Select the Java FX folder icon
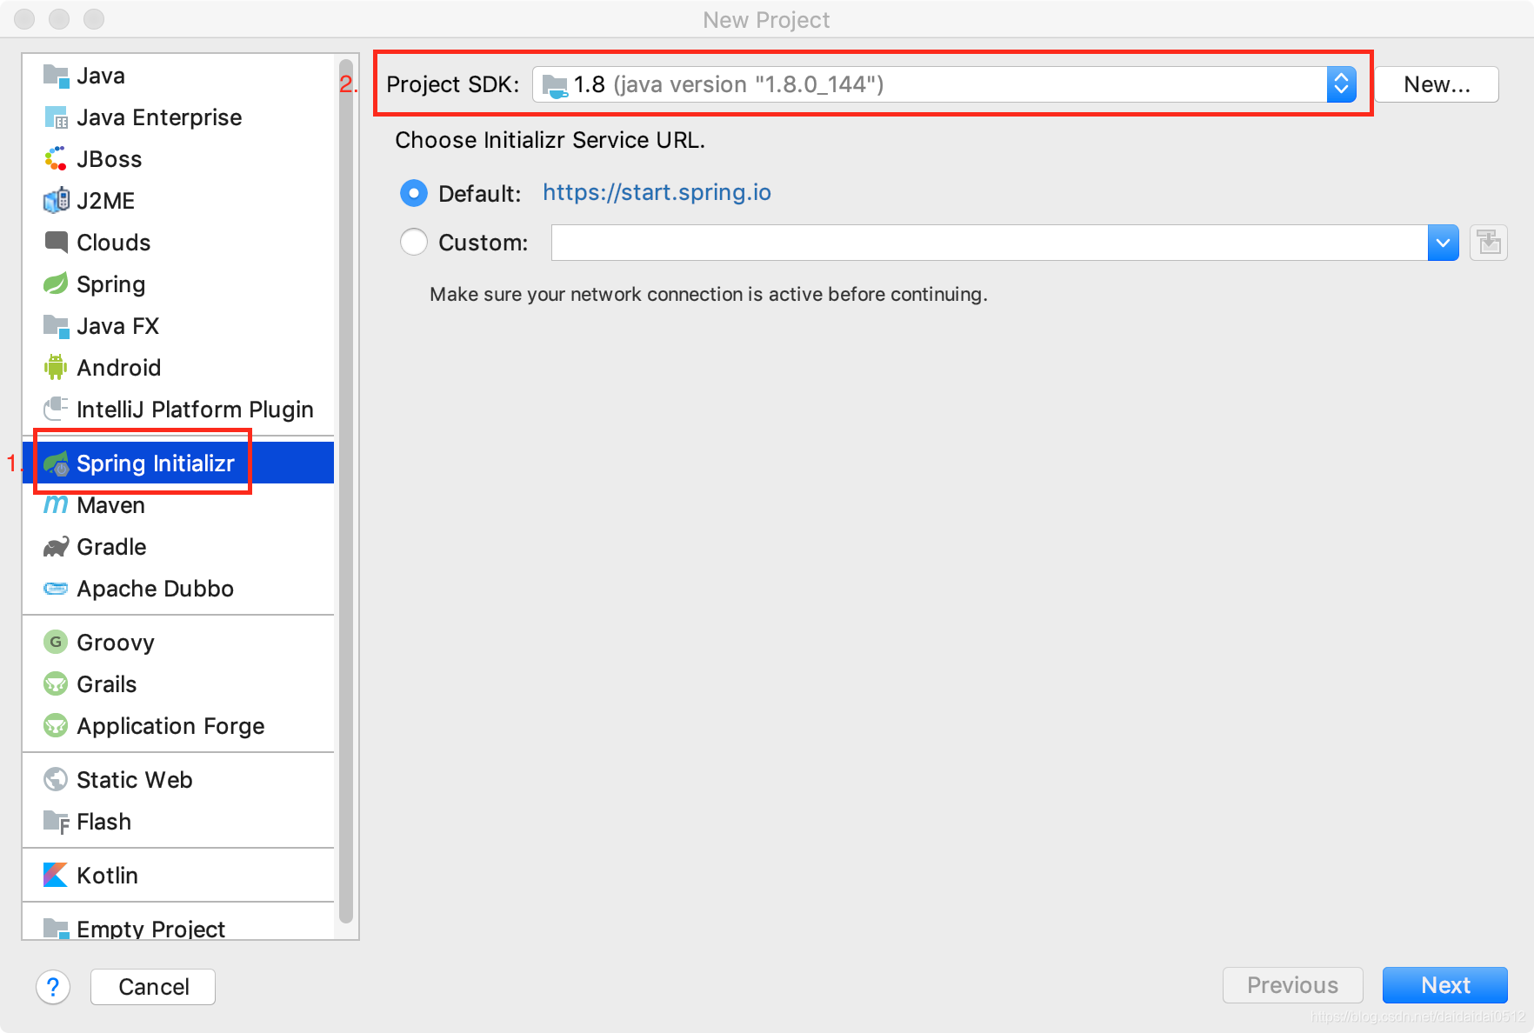 pyautogui.click(x=56, y=326)
